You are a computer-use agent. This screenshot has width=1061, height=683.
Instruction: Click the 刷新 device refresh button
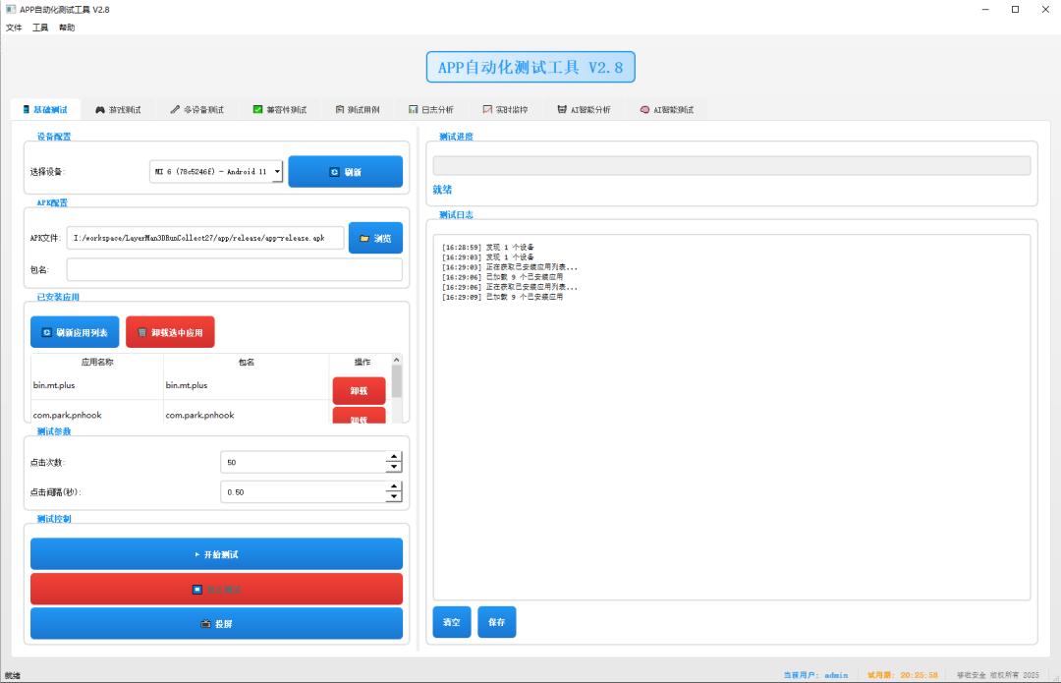coord(345,172)
